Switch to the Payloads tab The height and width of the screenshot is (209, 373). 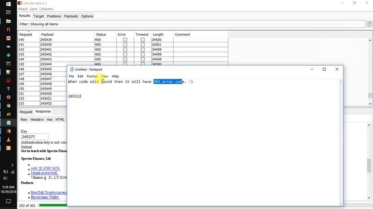(71, 16)
